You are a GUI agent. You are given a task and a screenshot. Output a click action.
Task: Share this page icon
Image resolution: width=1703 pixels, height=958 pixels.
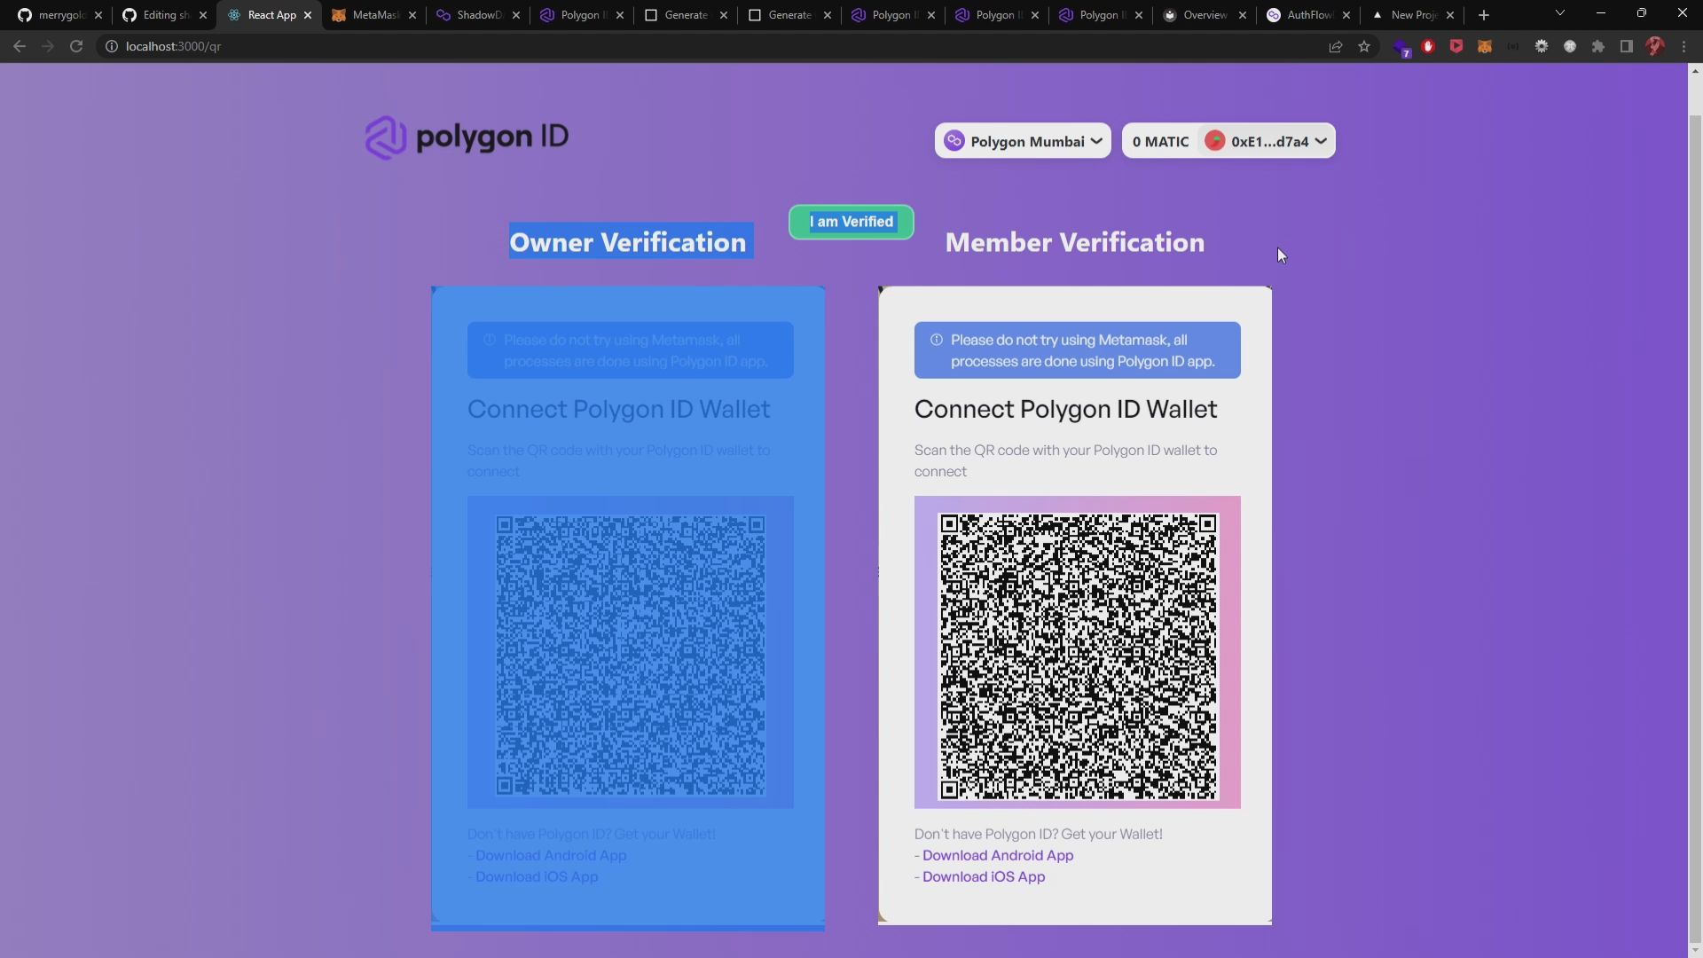1336,46
